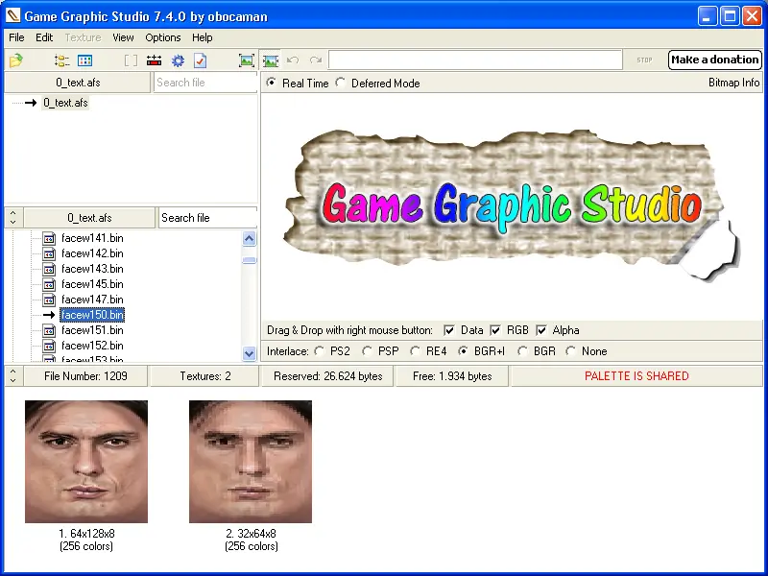This screenshot has height=576, width=768.
Task: Click the empty text field in the toolbar
Action: tap(475, 60)
